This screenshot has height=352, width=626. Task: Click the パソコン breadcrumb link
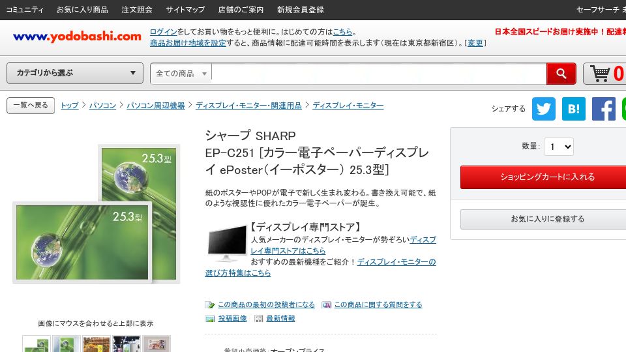pos(102,106)
